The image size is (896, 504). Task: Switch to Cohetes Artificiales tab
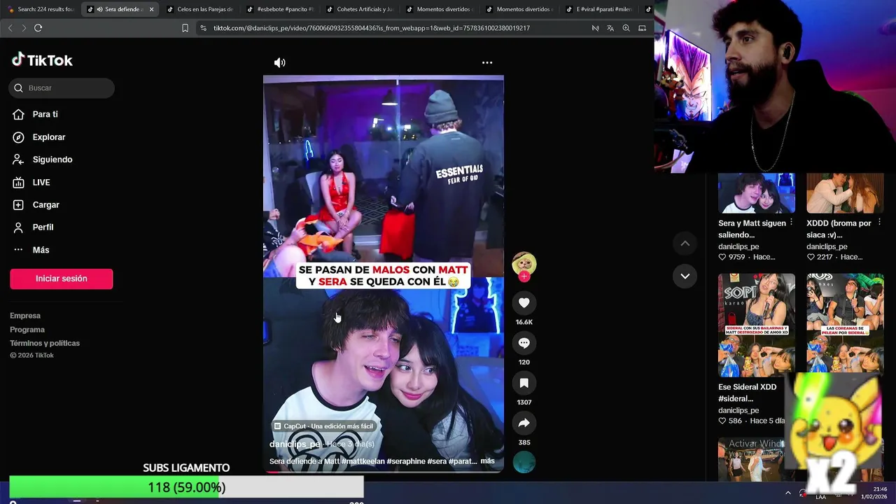click(x=360, y=9)
